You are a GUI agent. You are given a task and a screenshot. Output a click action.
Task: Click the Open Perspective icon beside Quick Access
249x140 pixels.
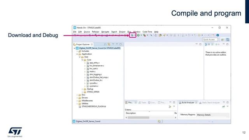[x=223, y=40]
